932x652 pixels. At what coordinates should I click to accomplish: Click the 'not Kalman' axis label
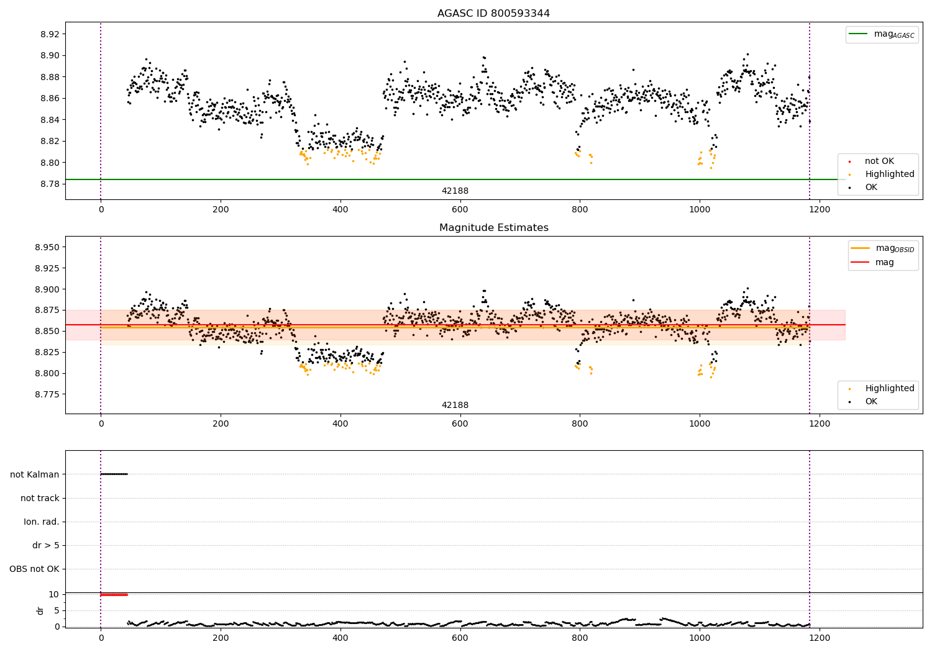35,474
